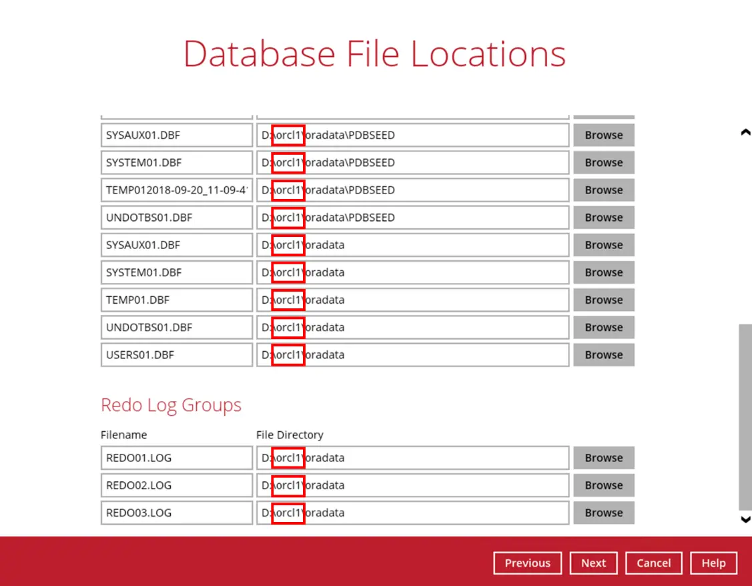
Task: Click the up scroll arrow
Action: point(745,132)
